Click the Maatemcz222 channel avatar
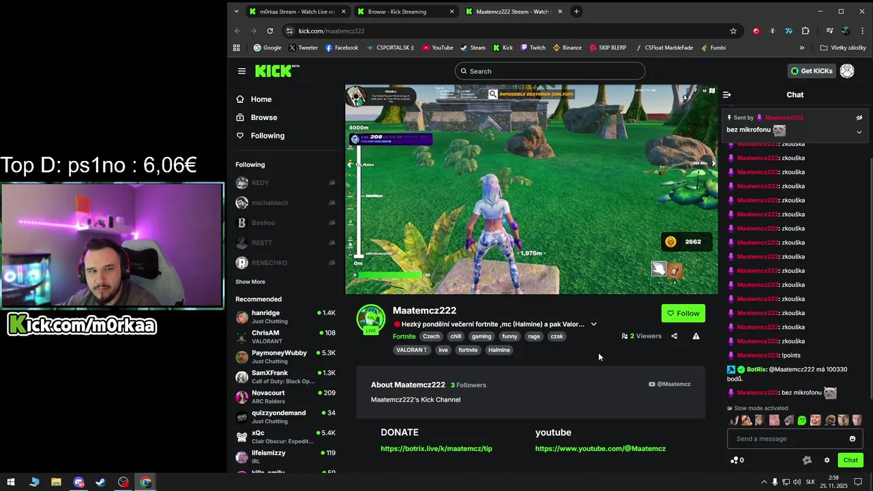 (x=371, y=318)
